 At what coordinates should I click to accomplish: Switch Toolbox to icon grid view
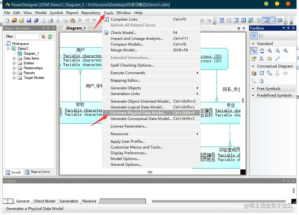point(254,36)
